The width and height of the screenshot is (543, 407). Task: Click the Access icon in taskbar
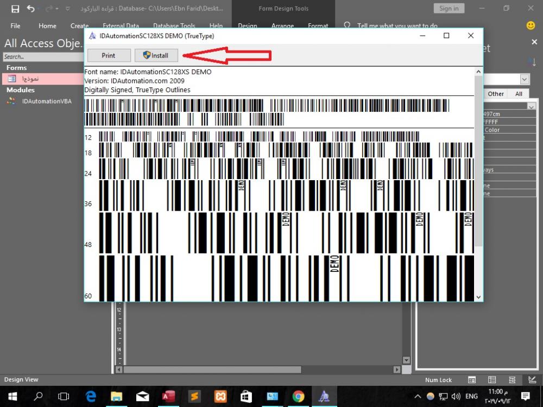[169, 396]
